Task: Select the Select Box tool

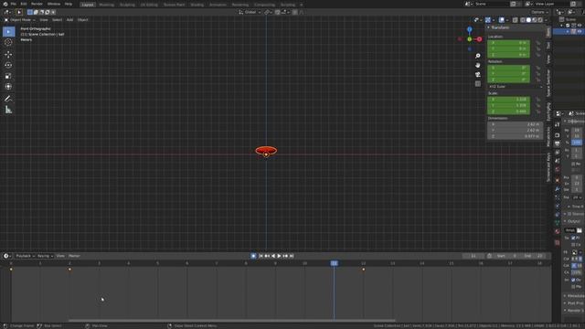Action: tap(8, 32)
